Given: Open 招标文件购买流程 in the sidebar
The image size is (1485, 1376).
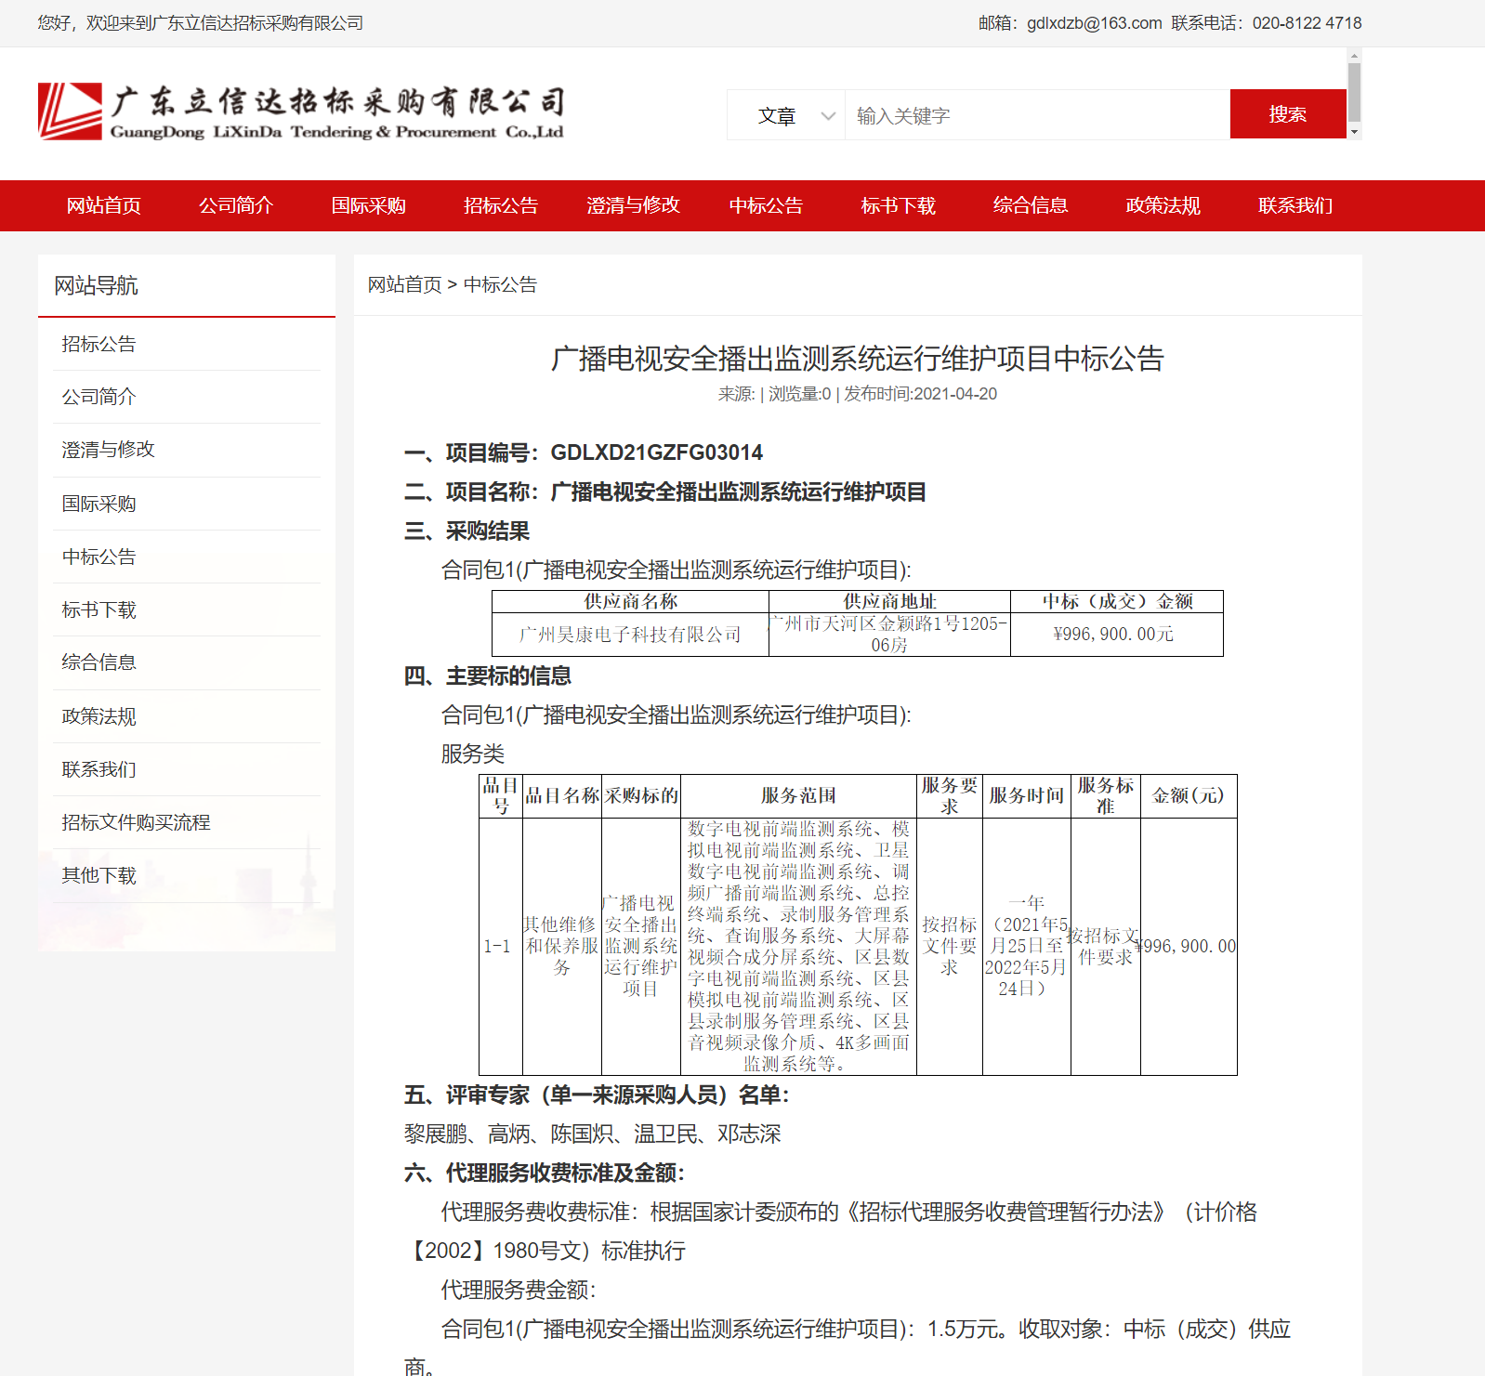Looking at the screenshot, I should pyautogui.click(x=187, y=822).
